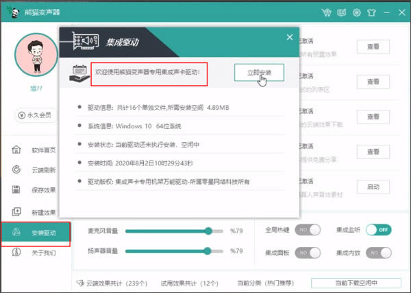
Task: Click the home icon beside 软件首页
Action: pyautogui.click(x=16, y=150)
